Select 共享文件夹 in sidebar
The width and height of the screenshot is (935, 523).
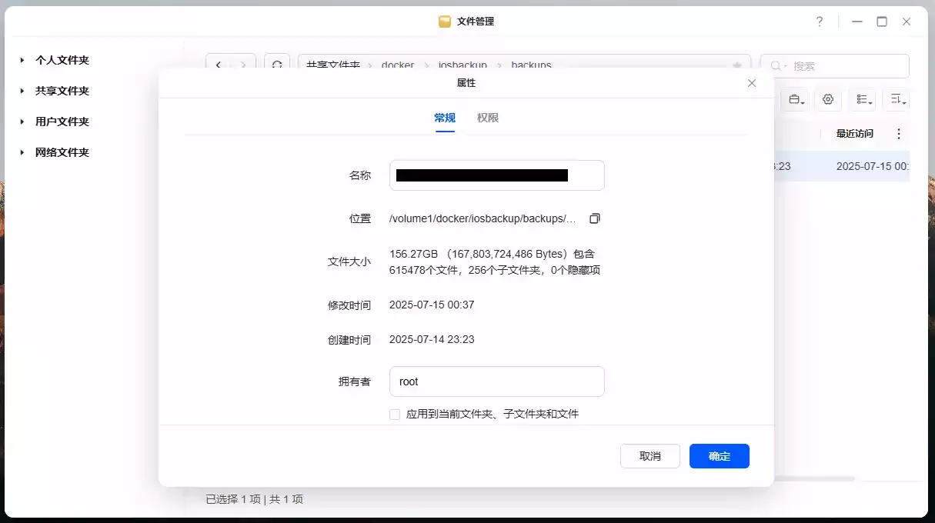[62, 91]
